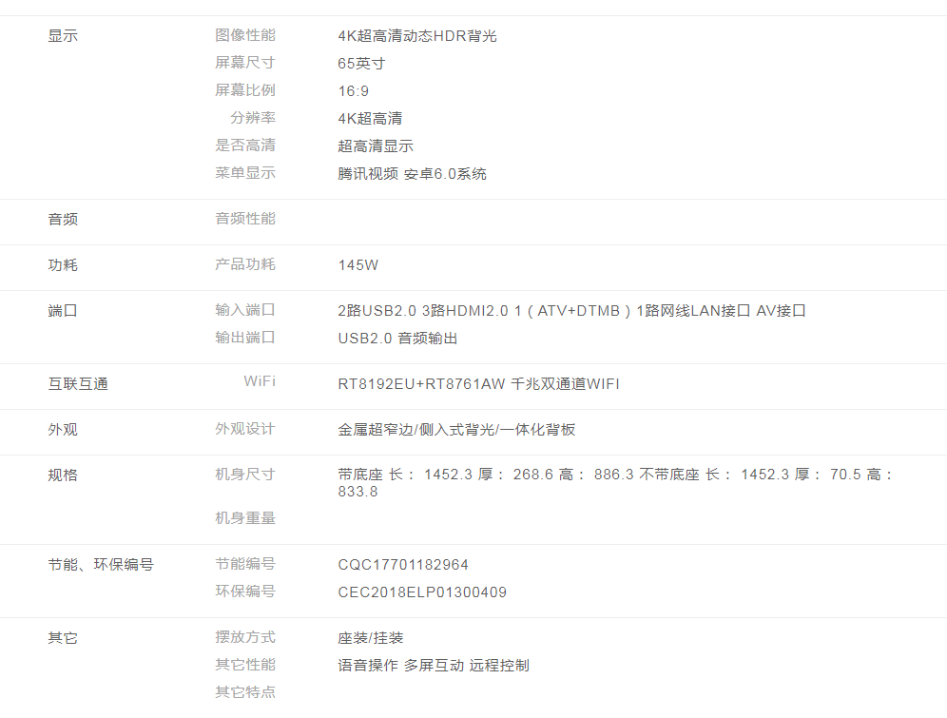
Task: Click the 显示 section heading
Action: click(x=63, y=36)
